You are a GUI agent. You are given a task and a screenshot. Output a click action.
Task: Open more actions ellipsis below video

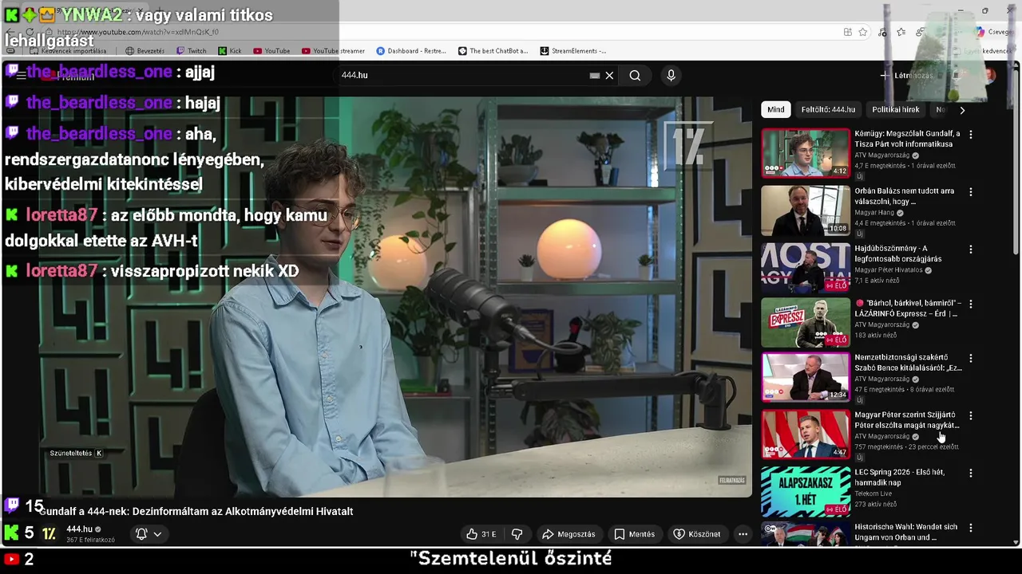tap(743, 534)
